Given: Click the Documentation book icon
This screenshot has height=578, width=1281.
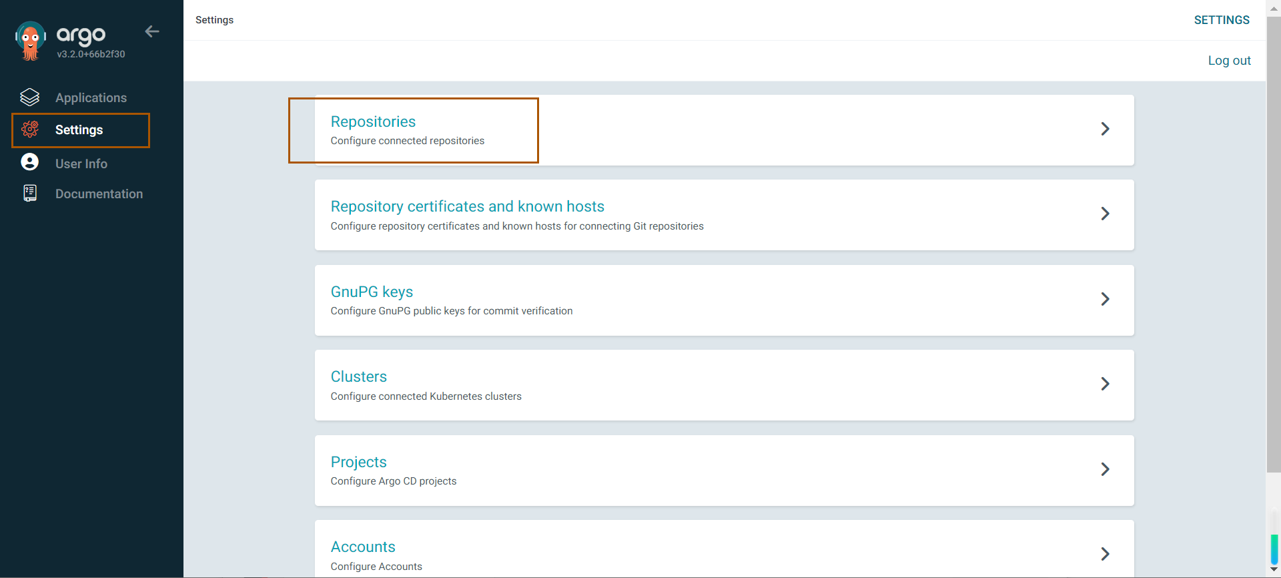Looking at the screenshot, I should tap(30, 194).
